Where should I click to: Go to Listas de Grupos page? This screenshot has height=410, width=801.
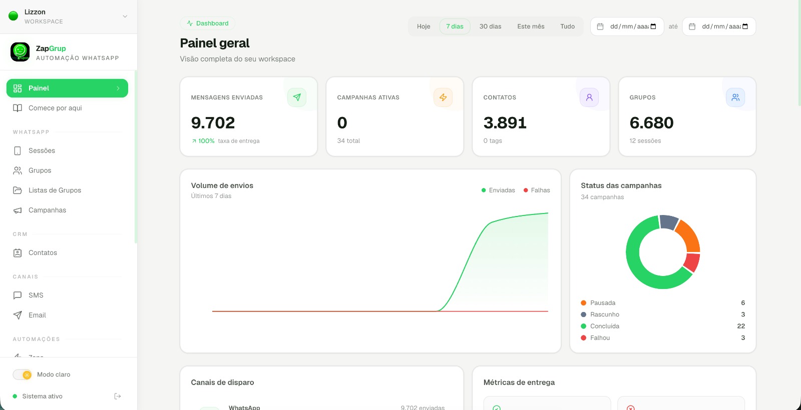(x=67, y=190)
